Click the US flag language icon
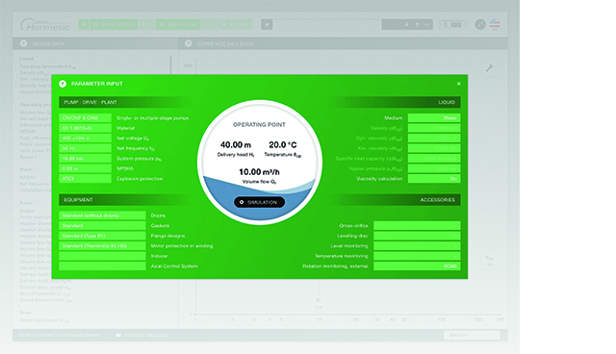616x354 pixels. [x=495, y=24]
